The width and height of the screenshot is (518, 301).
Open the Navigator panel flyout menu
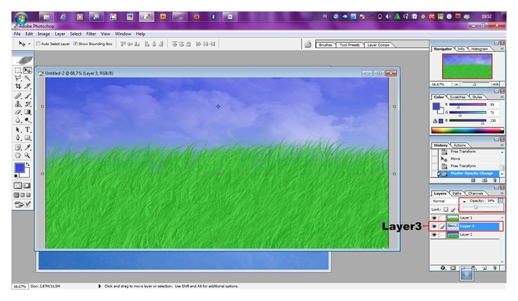502,49
